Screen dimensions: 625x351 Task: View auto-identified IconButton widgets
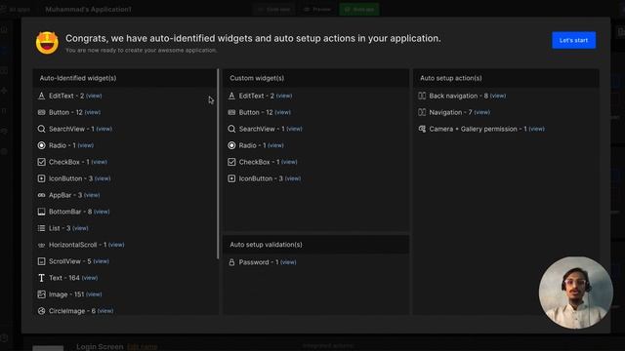pos(103,178)
